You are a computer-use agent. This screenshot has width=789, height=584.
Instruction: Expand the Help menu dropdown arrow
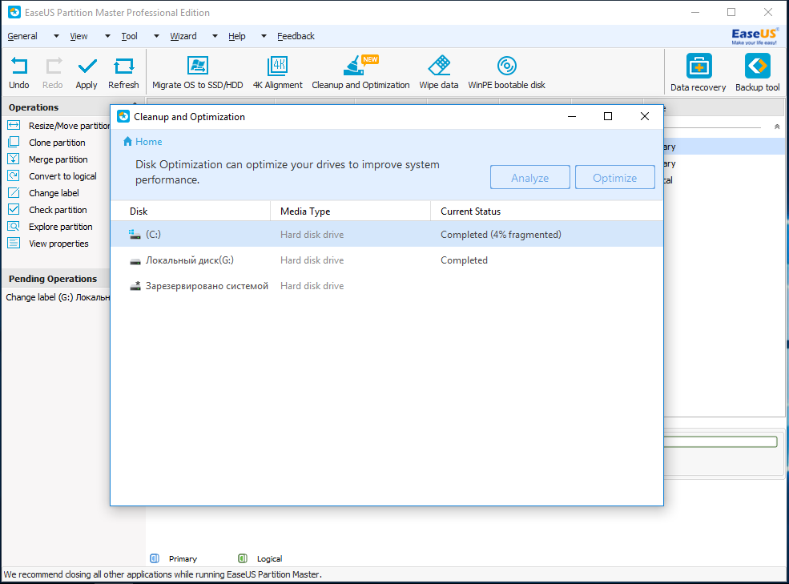[x=264, y=36]
